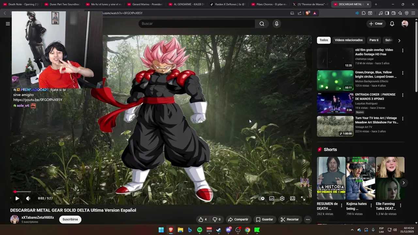Open options for Green, Orange, Blue video
Viewport: 418px width, 235px height.
[x=402, y=73]
